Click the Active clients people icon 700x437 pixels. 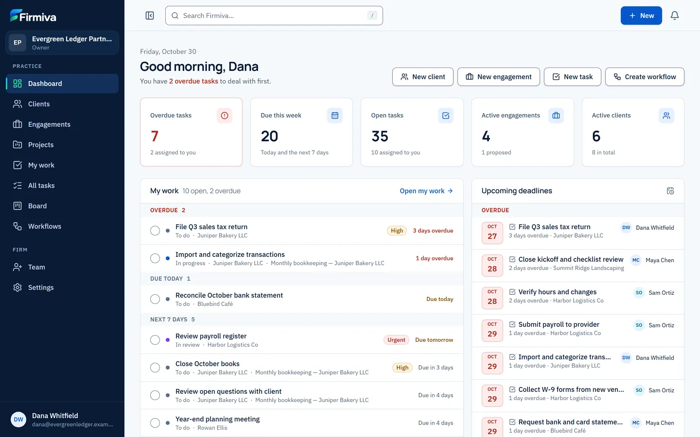(x=666, y=116)
